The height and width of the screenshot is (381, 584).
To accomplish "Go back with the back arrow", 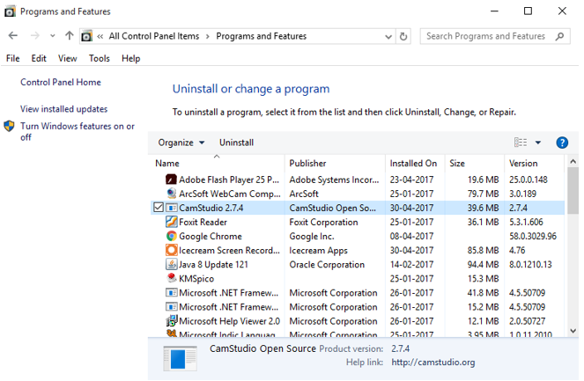I will (13, 36).
